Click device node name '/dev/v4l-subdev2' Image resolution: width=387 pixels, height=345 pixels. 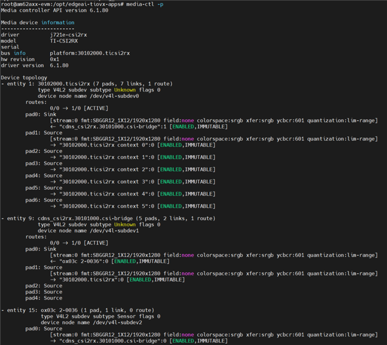[x=117, y=323]
